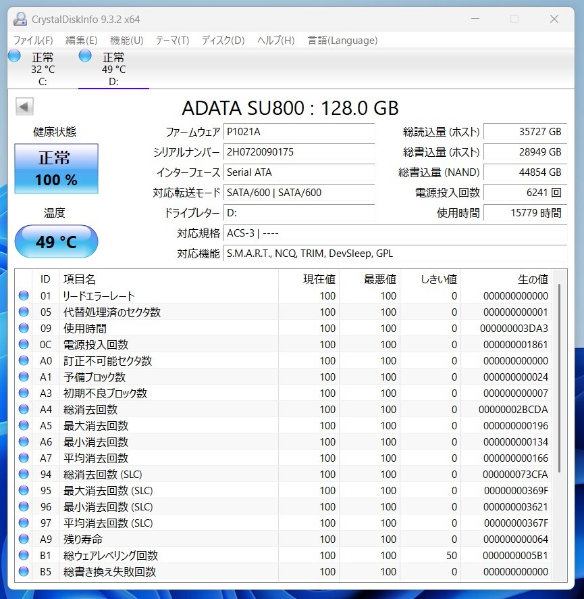Viewport: 584px width, 599px height.
Task: Click total host reads value 35727 GB
Action: pyautogui.click(x=525, y=132)
